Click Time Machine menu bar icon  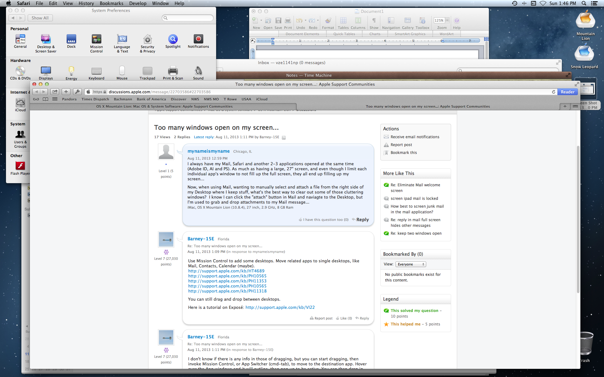click(515, 3)
